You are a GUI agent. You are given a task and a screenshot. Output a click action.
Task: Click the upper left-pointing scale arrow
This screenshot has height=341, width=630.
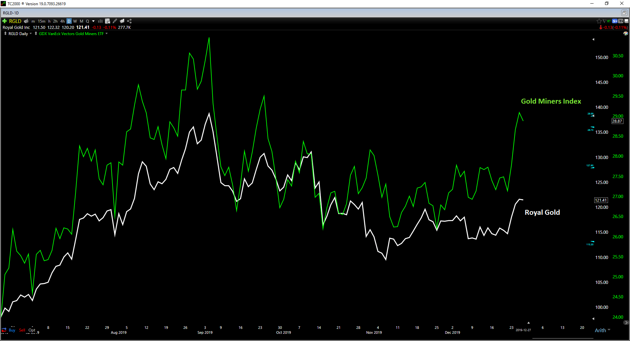[x=593, y=39]
